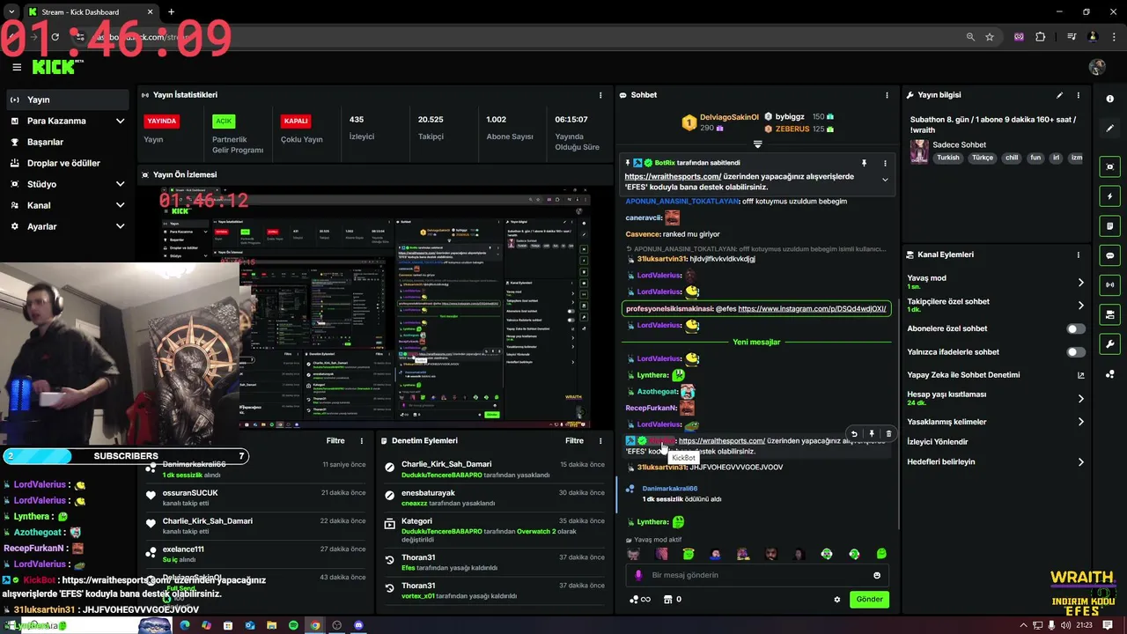Image resolution: width=1127 pixels, height=634 pixels.
Task: Edit stream info with pencil icon
Action: click(x=1059, y=95)
